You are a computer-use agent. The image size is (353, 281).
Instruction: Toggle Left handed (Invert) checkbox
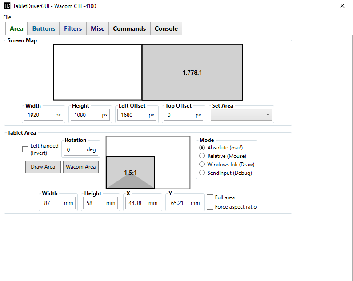pos(25,149)
